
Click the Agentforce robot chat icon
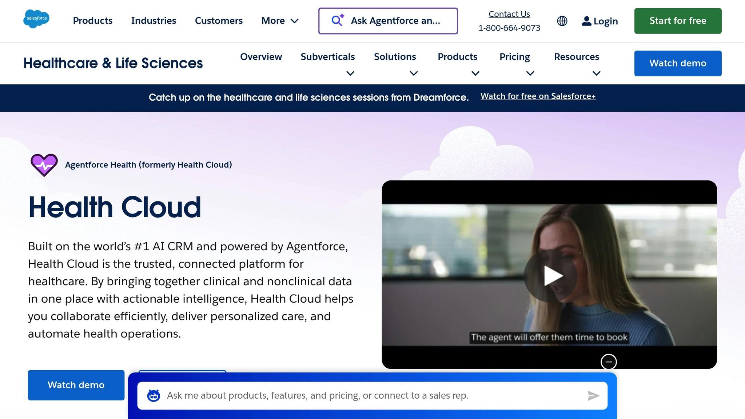point(154,396)
